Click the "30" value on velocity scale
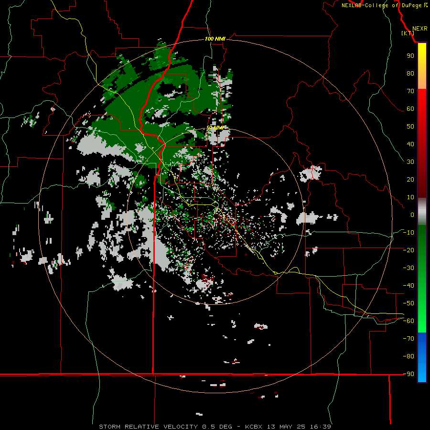The height and width of the screenshot is (430, 430). click(x=410, y=162)
